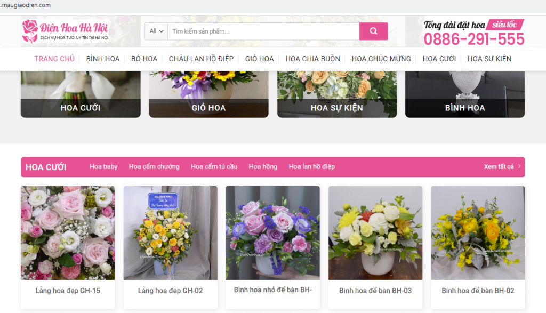The height and width of the screenshot is (313, 546).
Task: Click the magnifying glass search icon
Action: click(x=373, y=31)
